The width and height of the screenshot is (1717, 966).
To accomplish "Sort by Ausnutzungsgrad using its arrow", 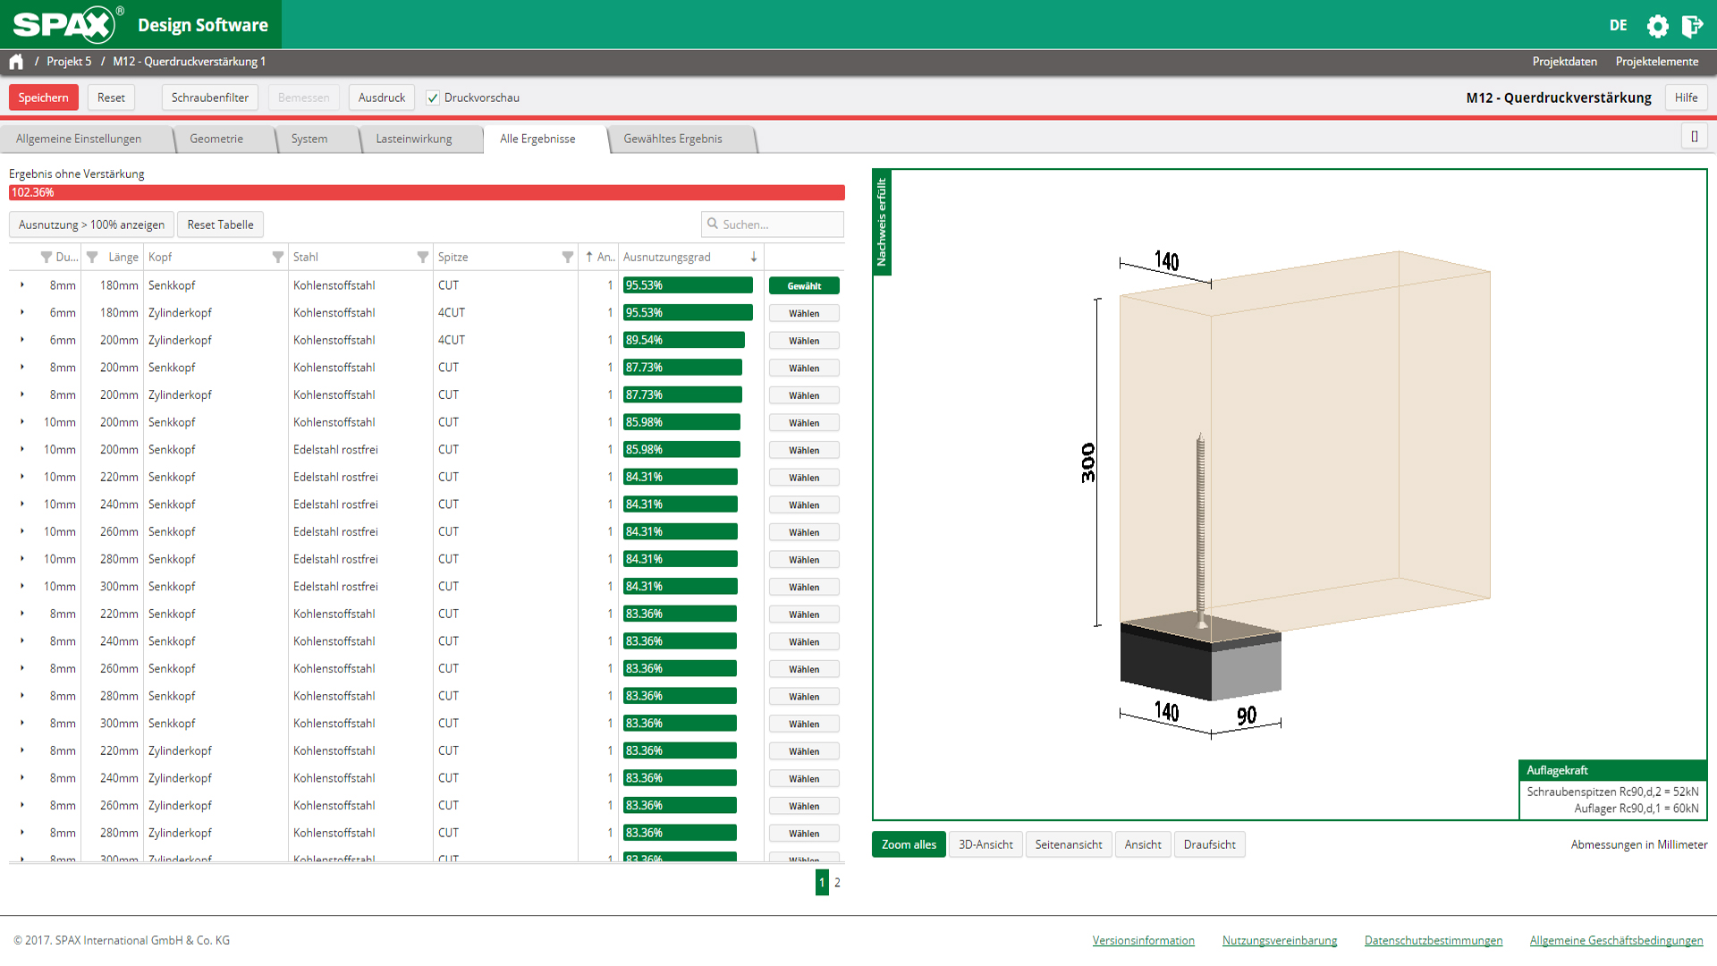I will 754,257.
